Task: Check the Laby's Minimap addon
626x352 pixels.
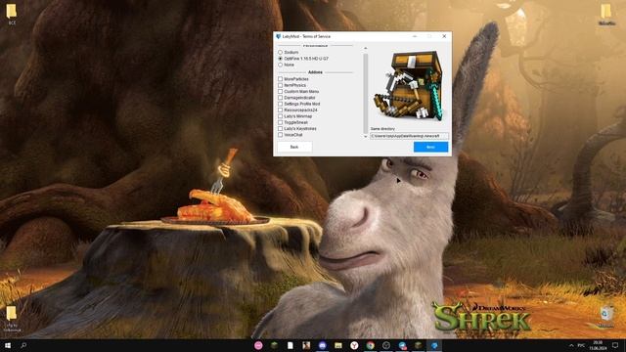Action: click(281, 116)
